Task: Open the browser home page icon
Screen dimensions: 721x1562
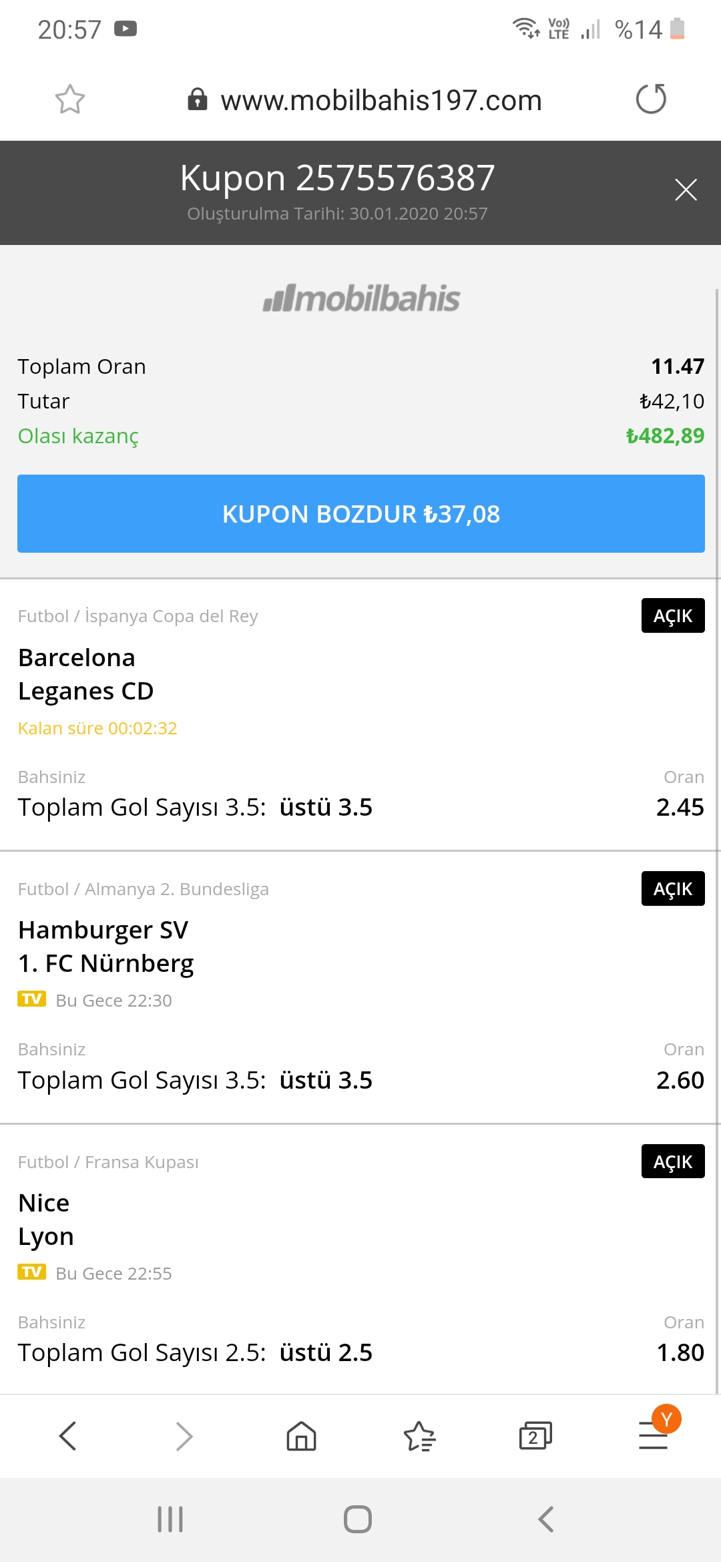Action: 301,1436
